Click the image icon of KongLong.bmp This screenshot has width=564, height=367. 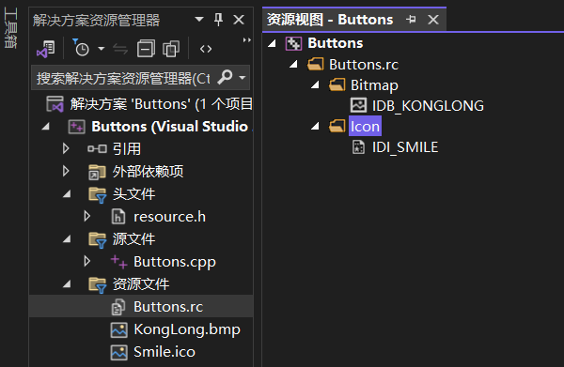(118, 330)
